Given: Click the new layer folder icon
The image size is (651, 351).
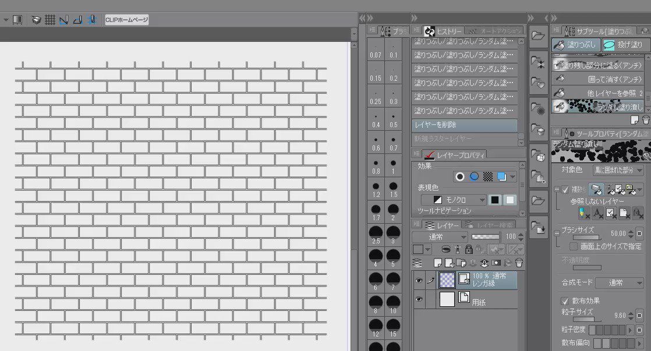Looking at the screenshot, I should 461,263.
